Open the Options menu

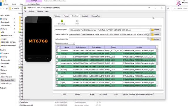tap(31, 11)
